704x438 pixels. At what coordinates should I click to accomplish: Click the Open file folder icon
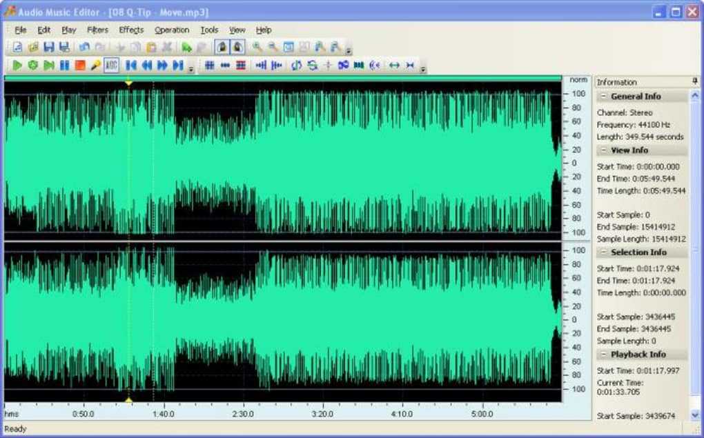coord(33,47)
